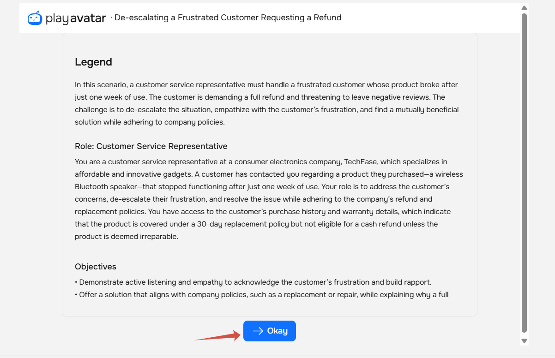The width and height of the screenshot is (555, 358).
Task: Click the Legend scenario description paragraph
Action: pos(266,103)
